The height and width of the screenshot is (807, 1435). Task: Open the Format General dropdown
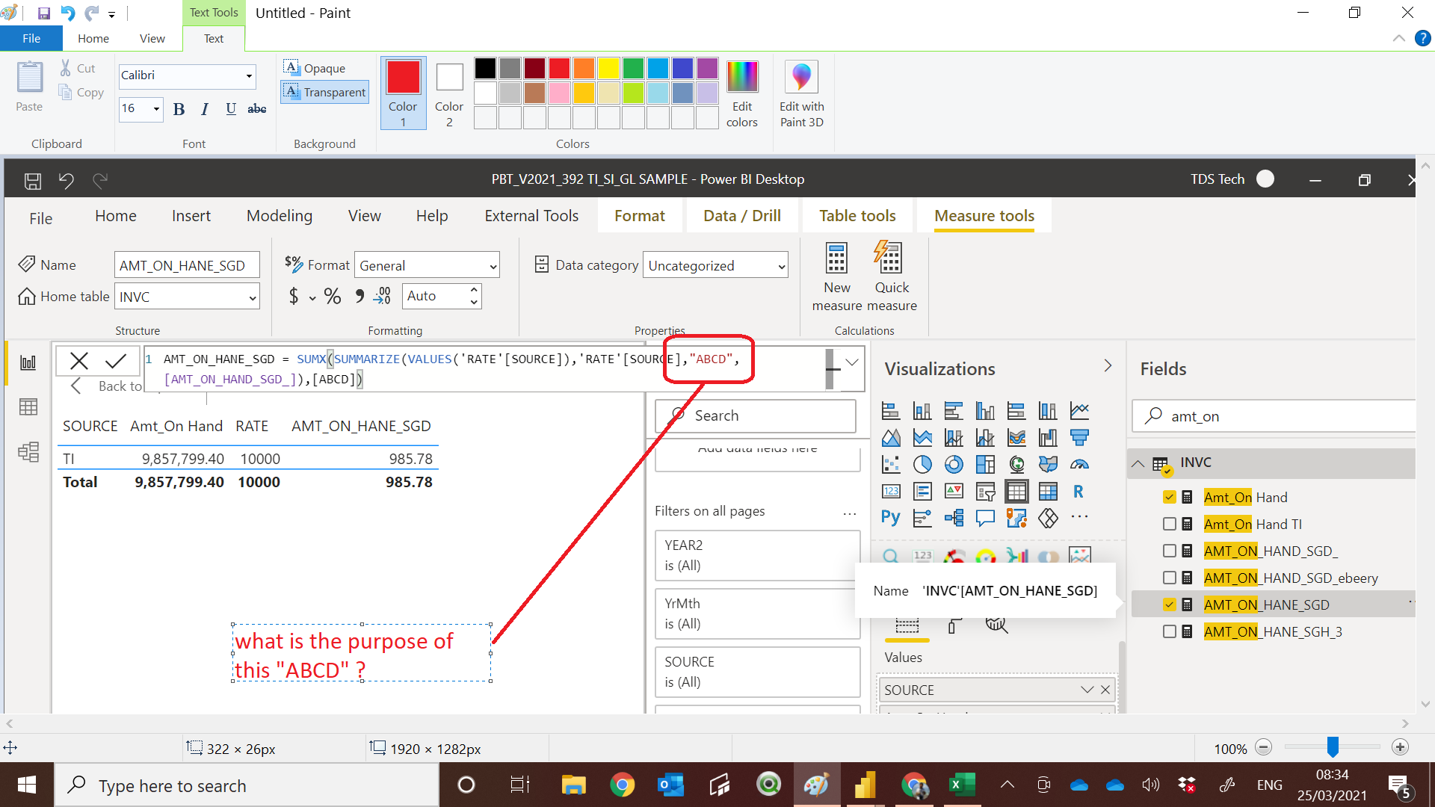(x=427, y=266)
